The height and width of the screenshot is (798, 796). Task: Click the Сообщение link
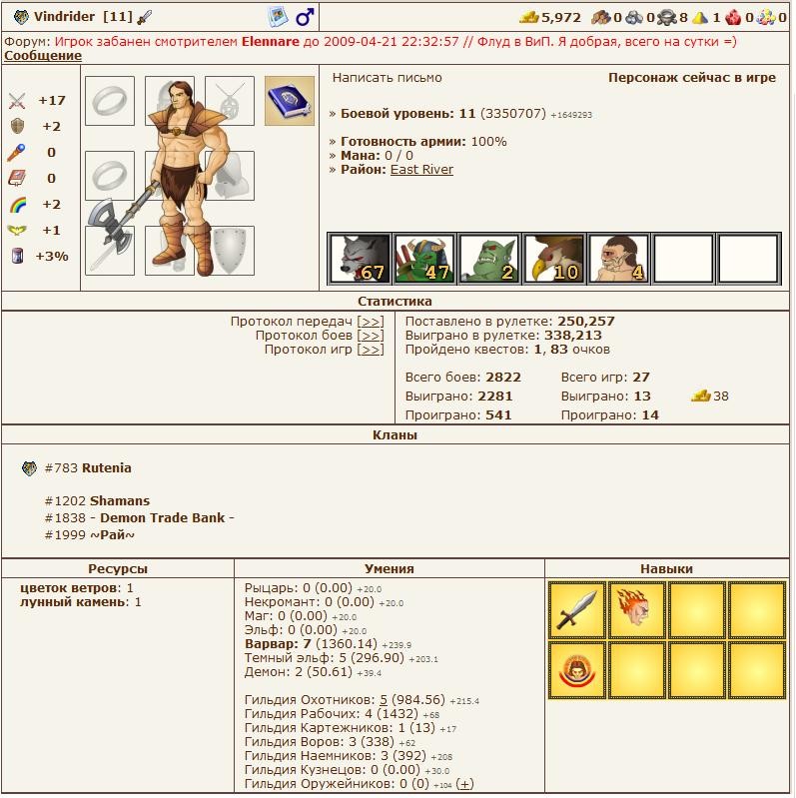(x=43, y=56)
